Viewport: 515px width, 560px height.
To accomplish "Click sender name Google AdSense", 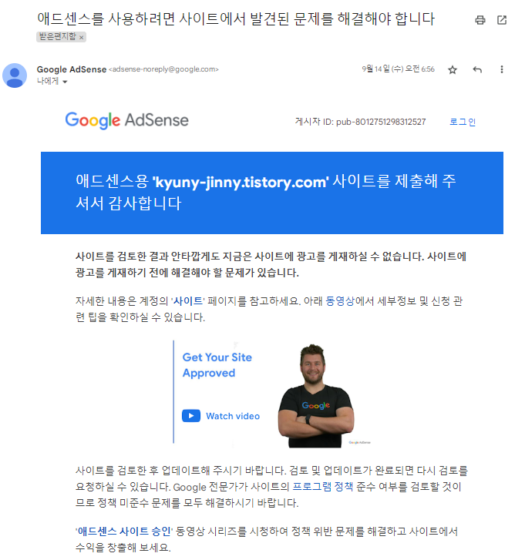I will click(x=72, y=69).
